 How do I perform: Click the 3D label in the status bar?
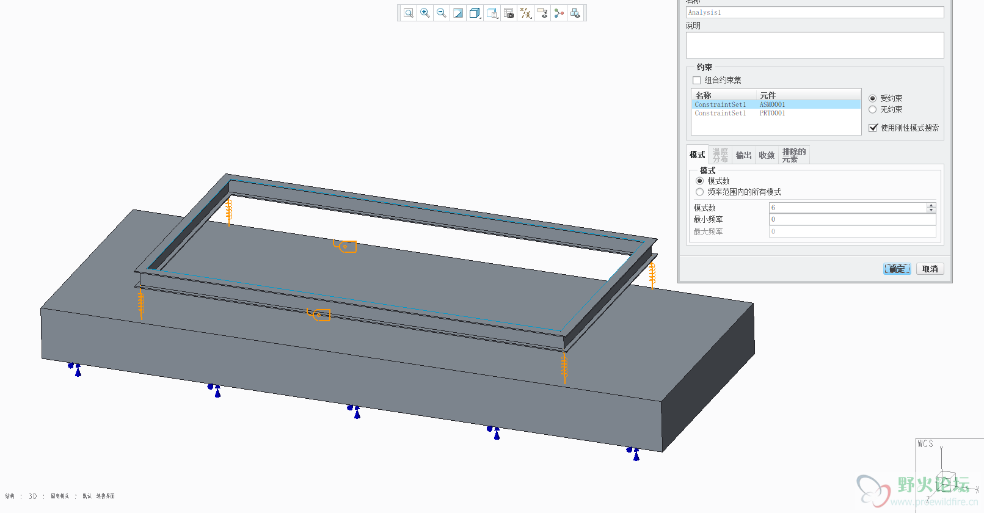[33, 496]
